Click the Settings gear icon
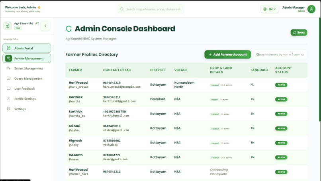Image resolution: width=321 pixels, height=181 pixels. (x=9, y=109)
